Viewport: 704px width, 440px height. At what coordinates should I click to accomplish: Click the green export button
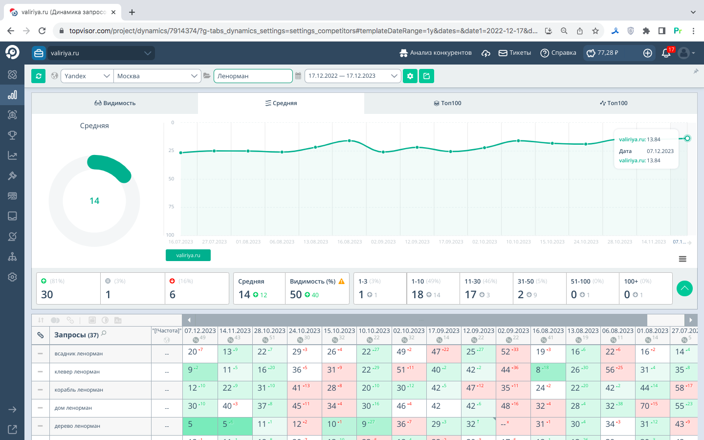(427, 76)
